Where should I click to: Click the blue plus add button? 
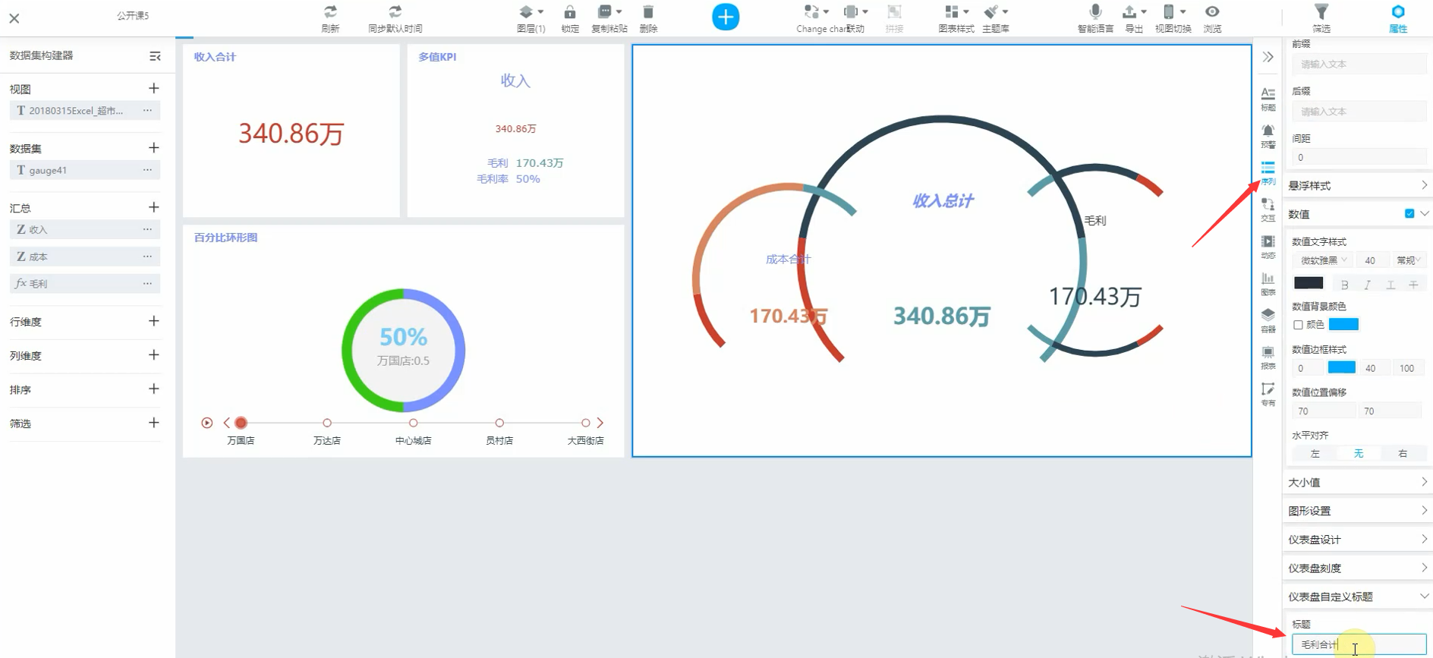pyautogui.click(x=726, y=17)
